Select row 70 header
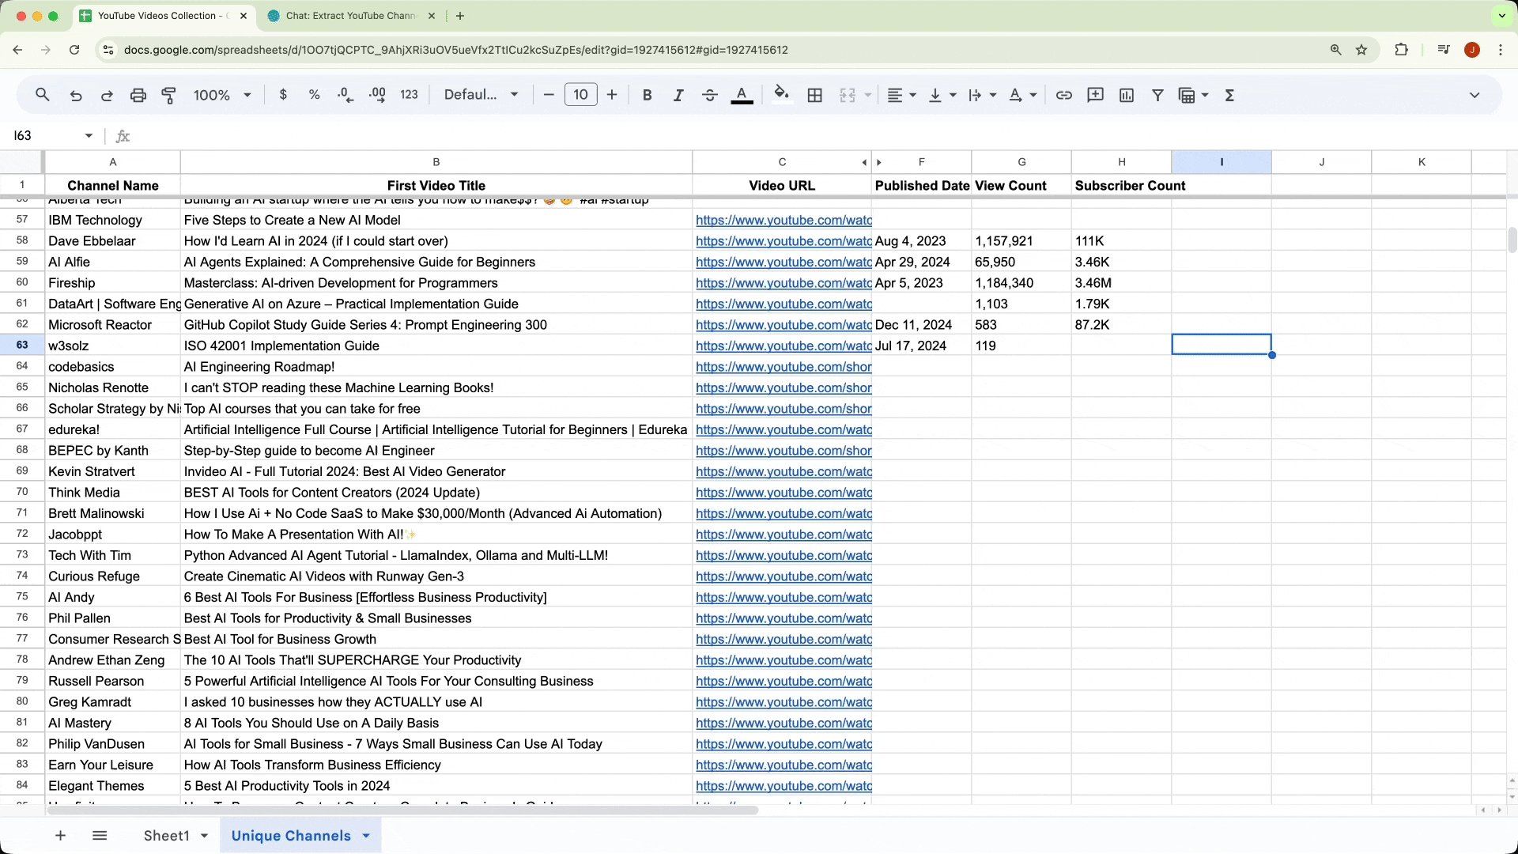This screenshot has width=1518, height=854. pyautogui.click(x=22, y=492)
